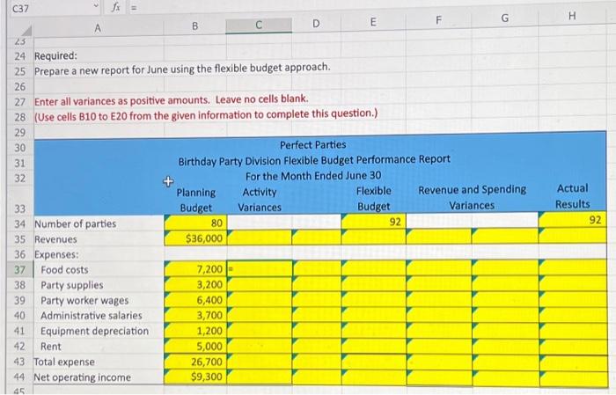Click 'Birthday Party Division Flexible Budget Performance Report' title

click(x=314, y=160)
